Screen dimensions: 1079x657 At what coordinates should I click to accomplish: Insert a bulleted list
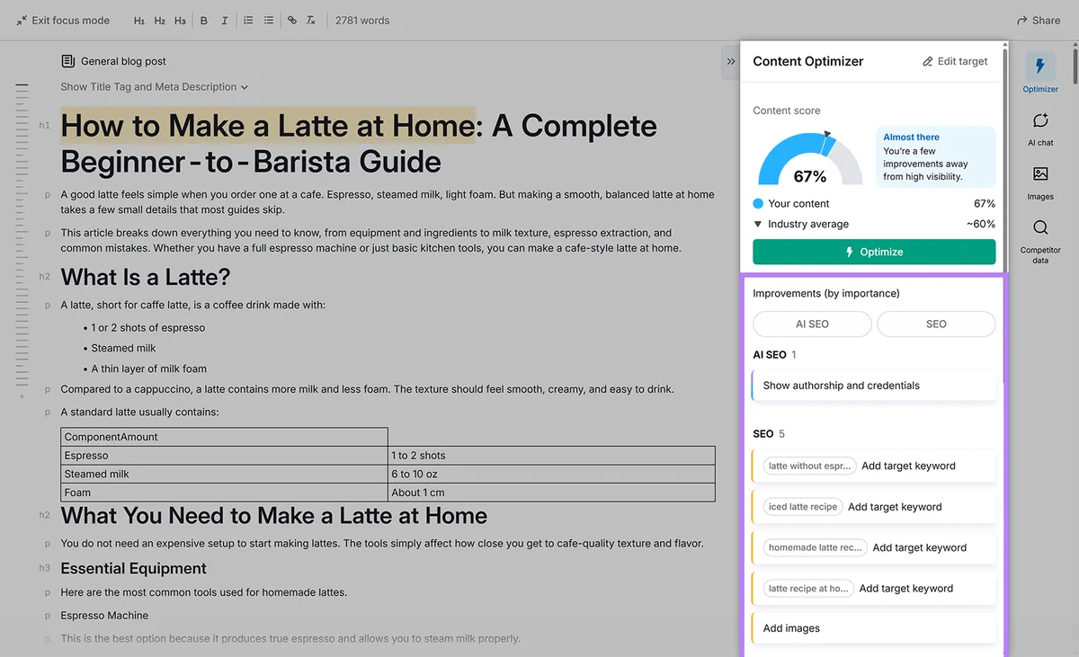point(268,20)
